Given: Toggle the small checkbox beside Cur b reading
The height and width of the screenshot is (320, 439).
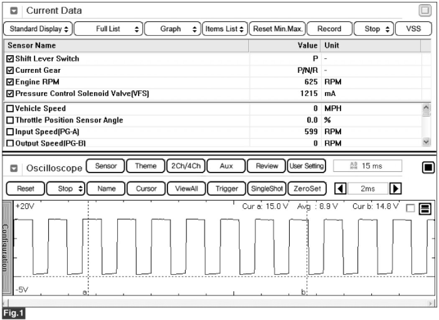Looking at the screenshot, I should point(410,208).
